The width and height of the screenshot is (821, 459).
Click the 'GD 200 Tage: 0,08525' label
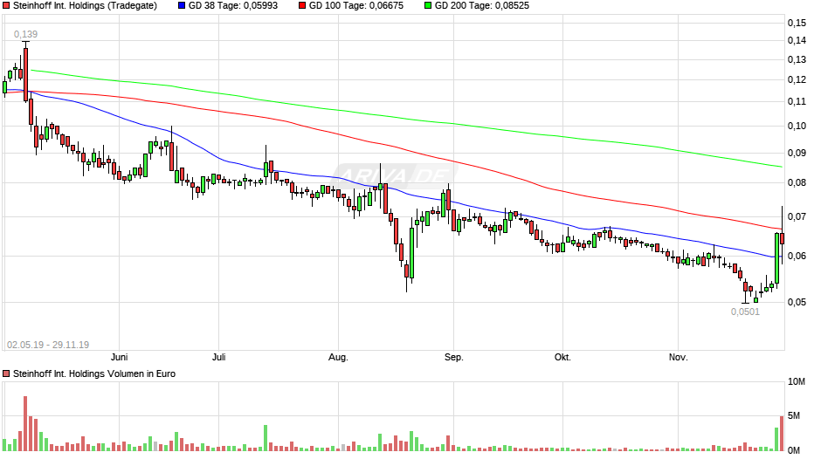pyautogui.click(x=482, y=6)
